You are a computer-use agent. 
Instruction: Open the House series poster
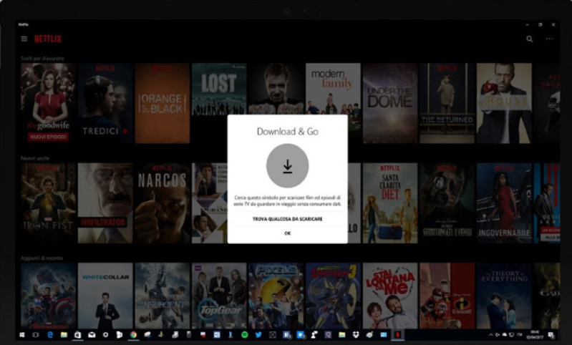[x=504, y=103]
